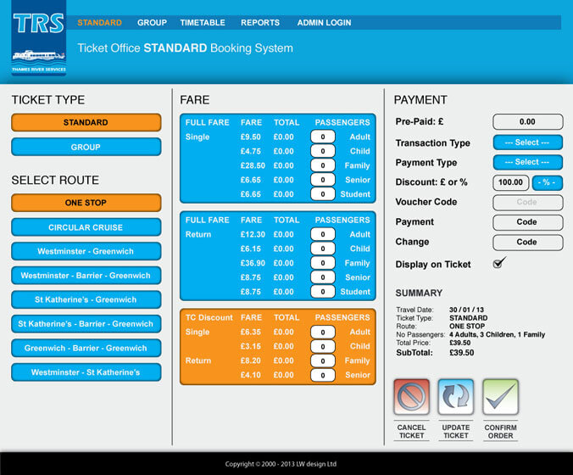This screenshot has width=573, height=475.
Task: Expand the Payment Type select dropdown
Action: (527, 162)
